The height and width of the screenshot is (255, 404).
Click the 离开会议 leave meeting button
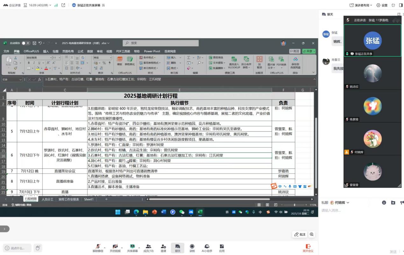(x=308, y=248)
